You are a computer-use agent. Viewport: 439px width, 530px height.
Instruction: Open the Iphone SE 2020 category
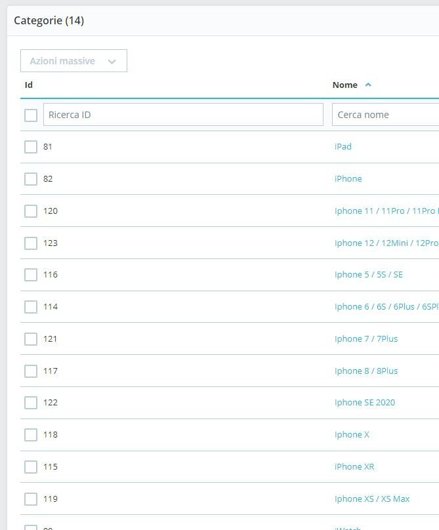(365, 402)
